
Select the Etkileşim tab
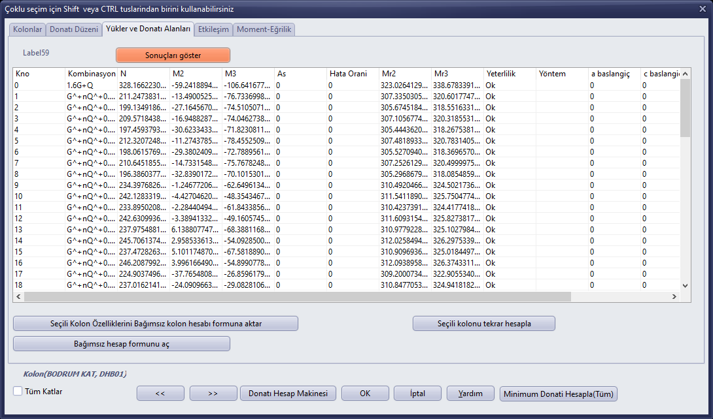pyautogui.click(x=213, y=29)
